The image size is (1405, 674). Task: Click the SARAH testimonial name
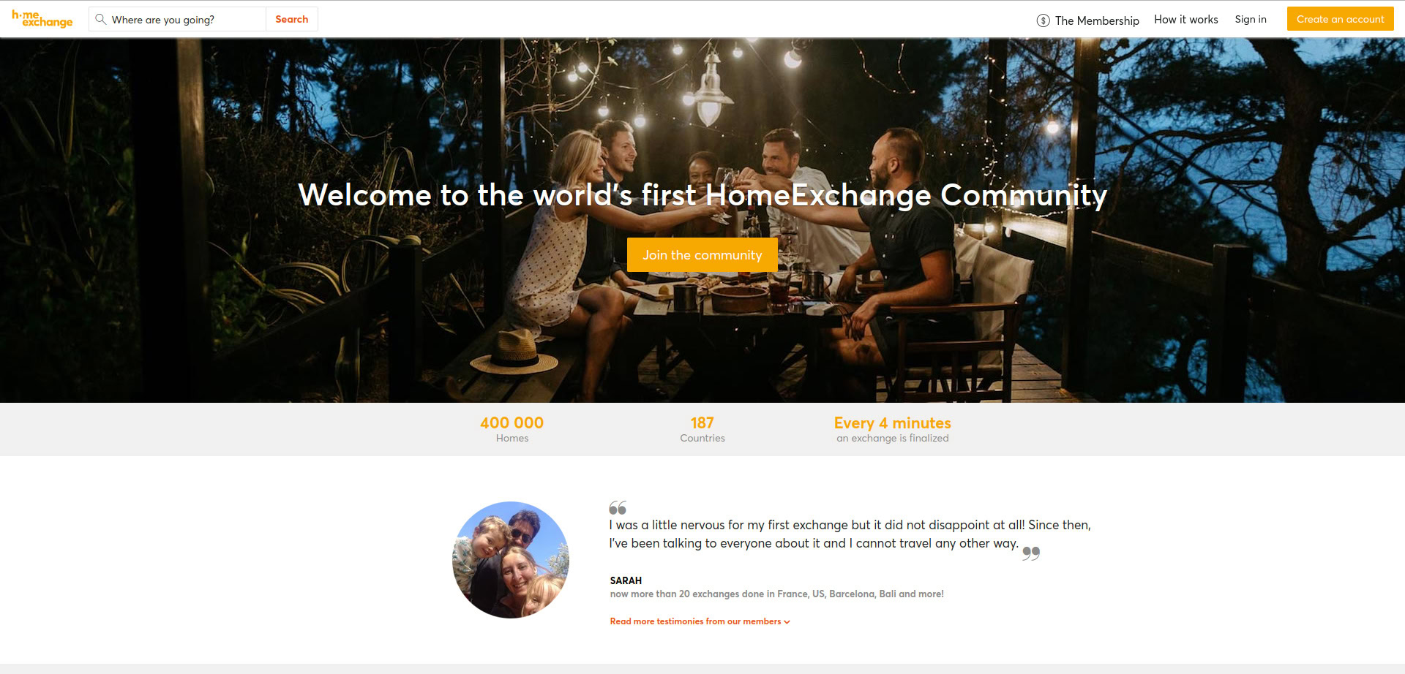pos(626,580)
